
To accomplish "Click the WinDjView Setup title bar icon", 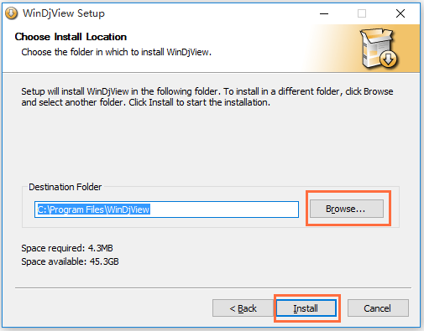I will tap(12, 13).
